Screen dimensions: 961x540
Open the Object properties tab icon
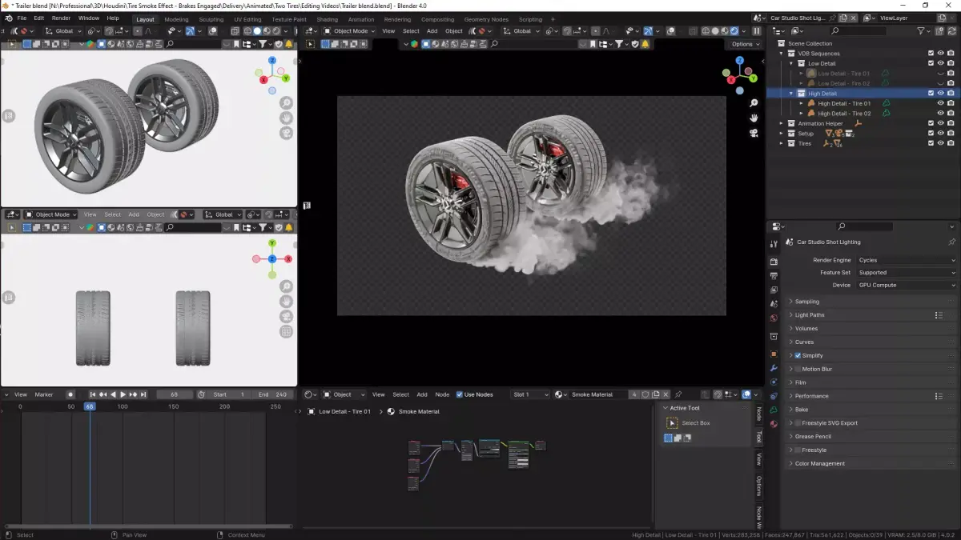[x=774, y=354]
